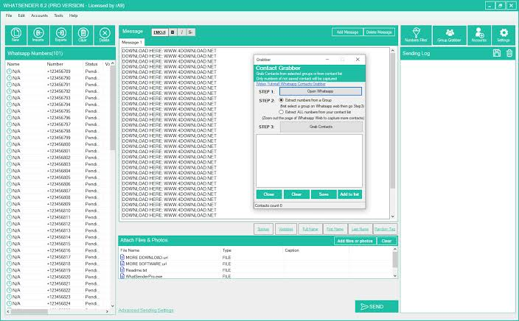Click the New list icon

[x=15, y=35]
